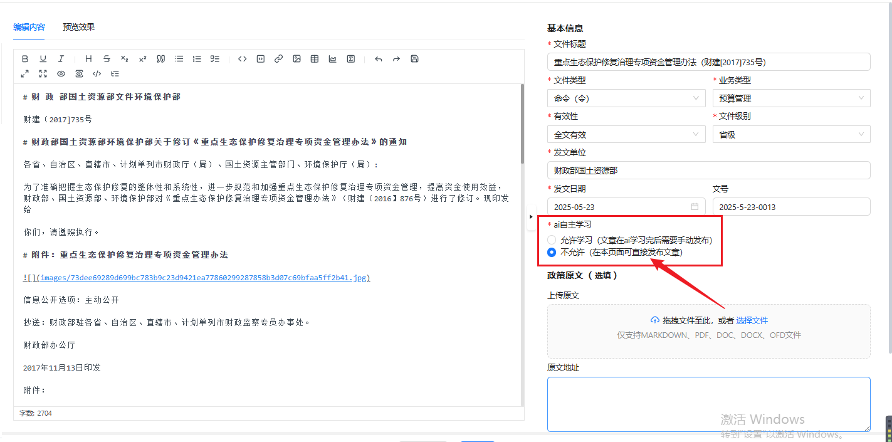Click the 选择文件 upload link
892x442 pixels.
(x=752, y=320)
